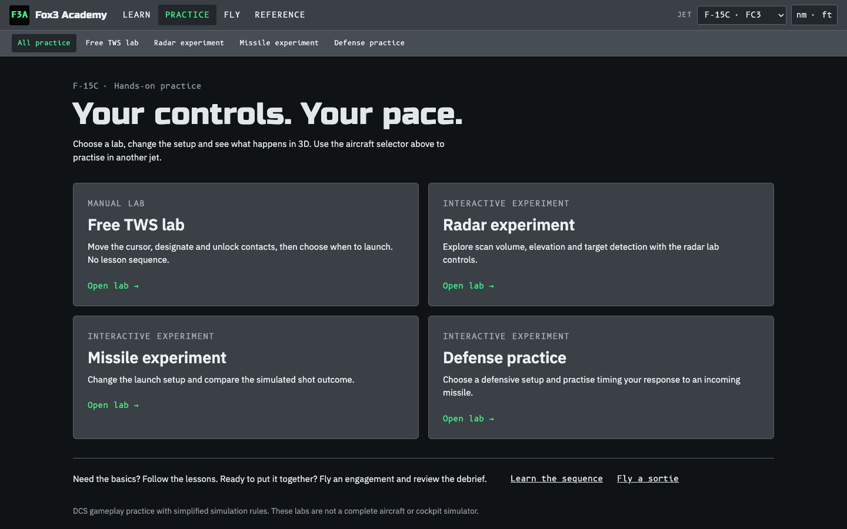The height and width of the screenshot is (529, 847).
Task: Toggle the nm · ft units button
Action: pyautogui.click(x=814, y=15)
